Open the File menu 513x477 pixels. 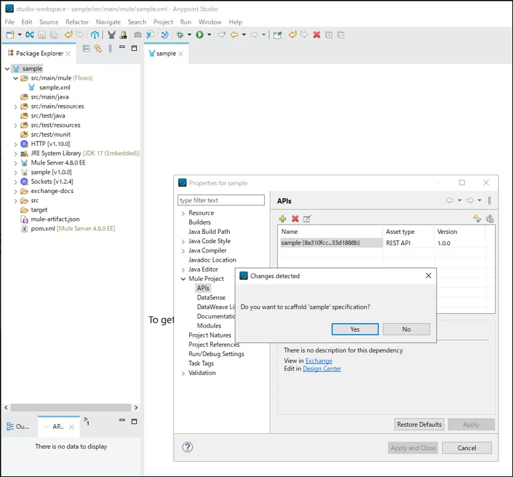(9, 22)
